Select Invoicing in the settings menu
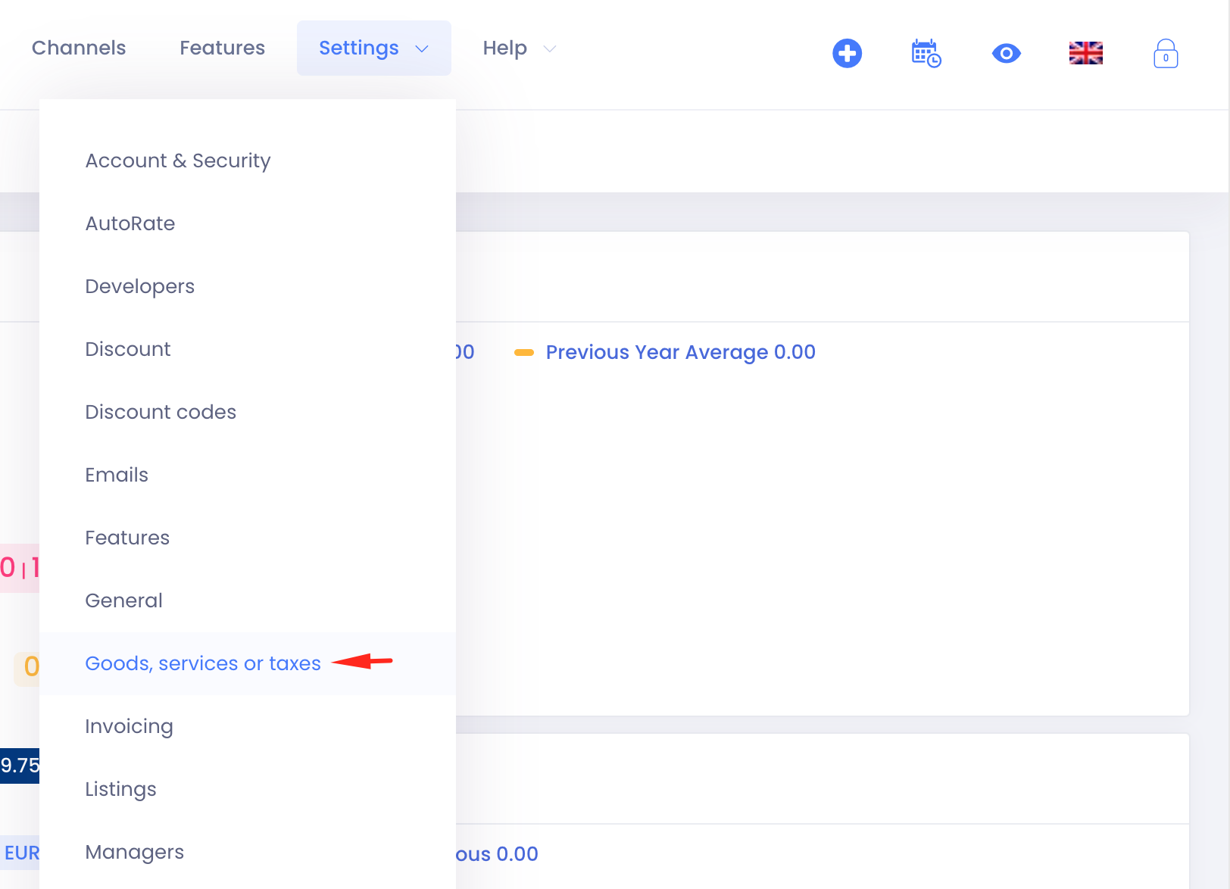 (129, 726)
